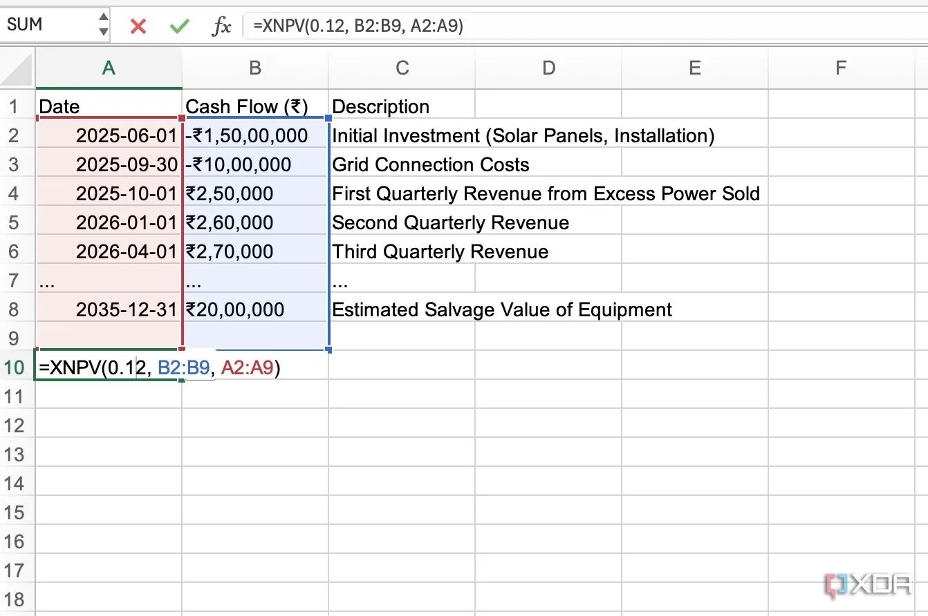Image resolution: width=928 pixels, height=616 pixels.
Task: Click Select All corner triangle
Action: tap(18, 68)
